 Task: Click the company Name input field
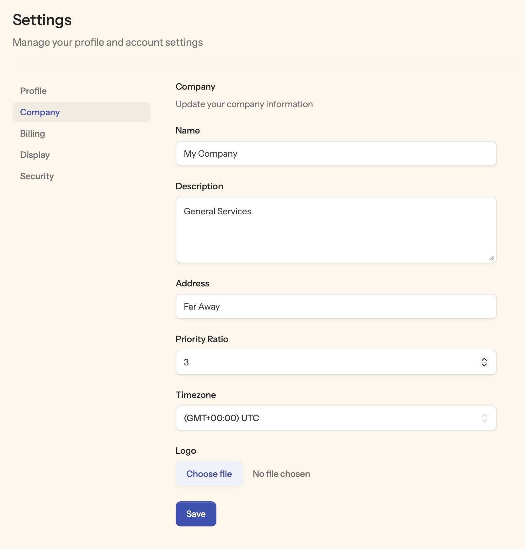tap(336, 154)
